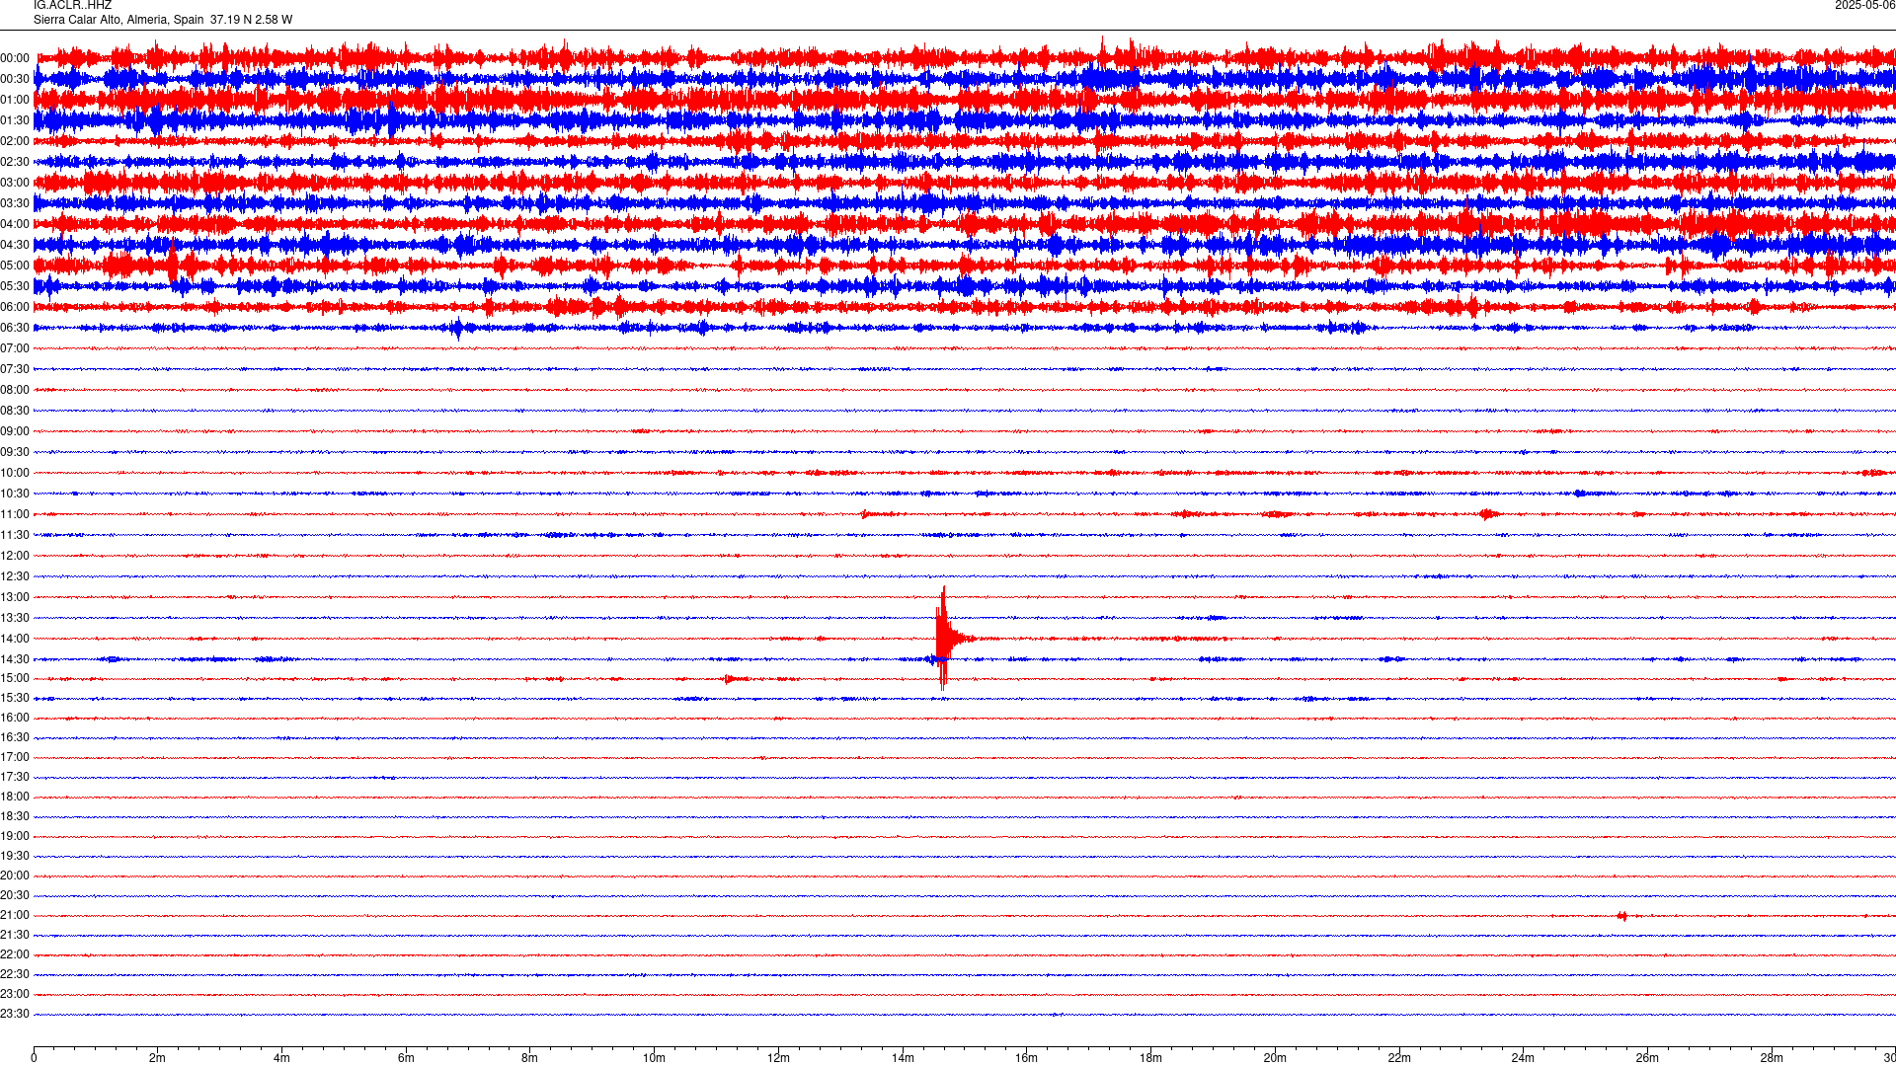The height and width of the screenshot is (1066, 1896).
Task: Click the 26m tick label on the axis
Action: [x=1647, y=1058]
